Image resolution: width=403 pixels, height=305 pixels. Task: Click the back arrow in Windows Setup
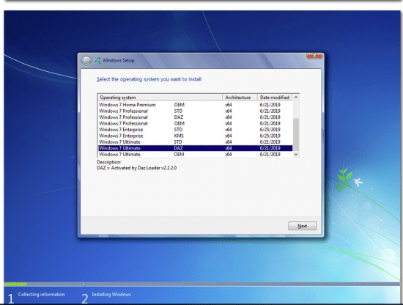tap(86, 61)
